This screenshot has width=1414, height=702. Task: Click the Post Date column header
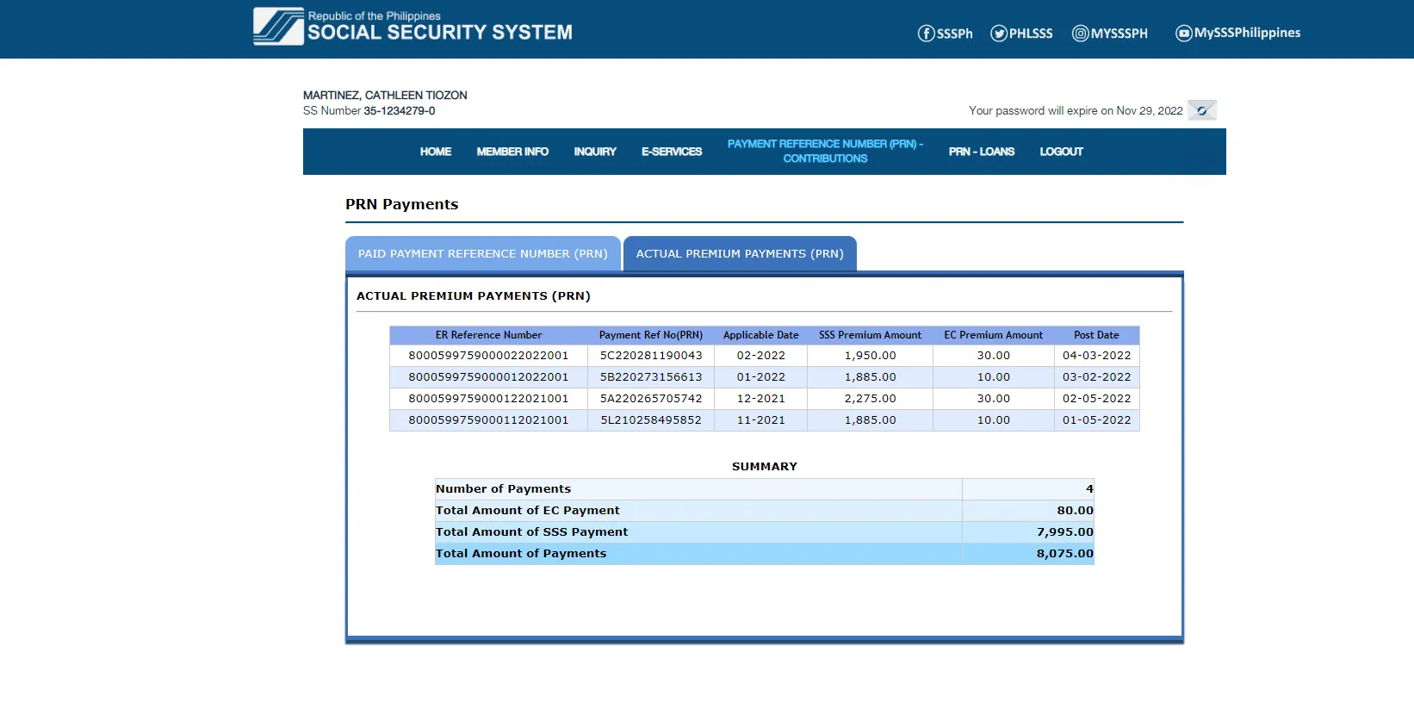pyautogui.click(x=1096, y=335)
